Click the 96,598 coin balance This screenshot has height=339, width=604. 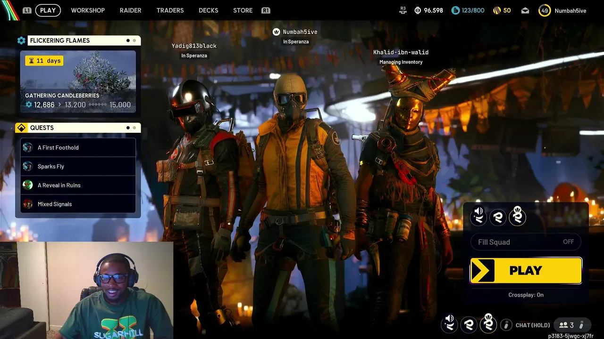point(433,10)
